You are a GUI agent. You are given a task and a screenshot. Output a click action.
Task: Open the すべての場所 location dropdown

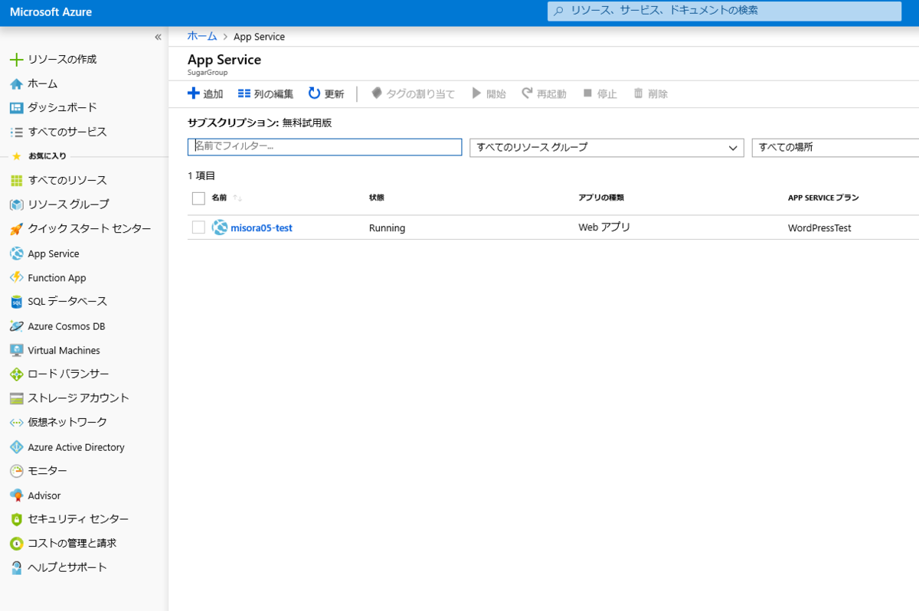pos(834,147)
